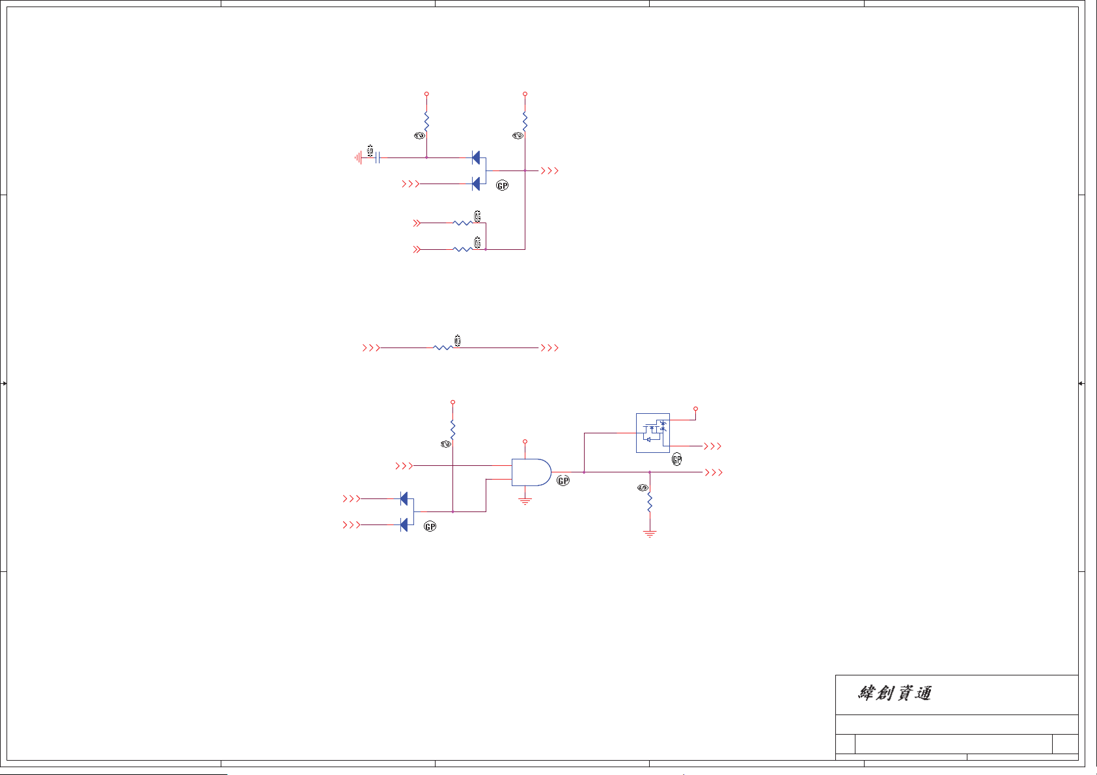This screenshot has height=775, width=1097.
Task: Select upper diode of the bottom-left diode pair
Action: coord(404,499)
